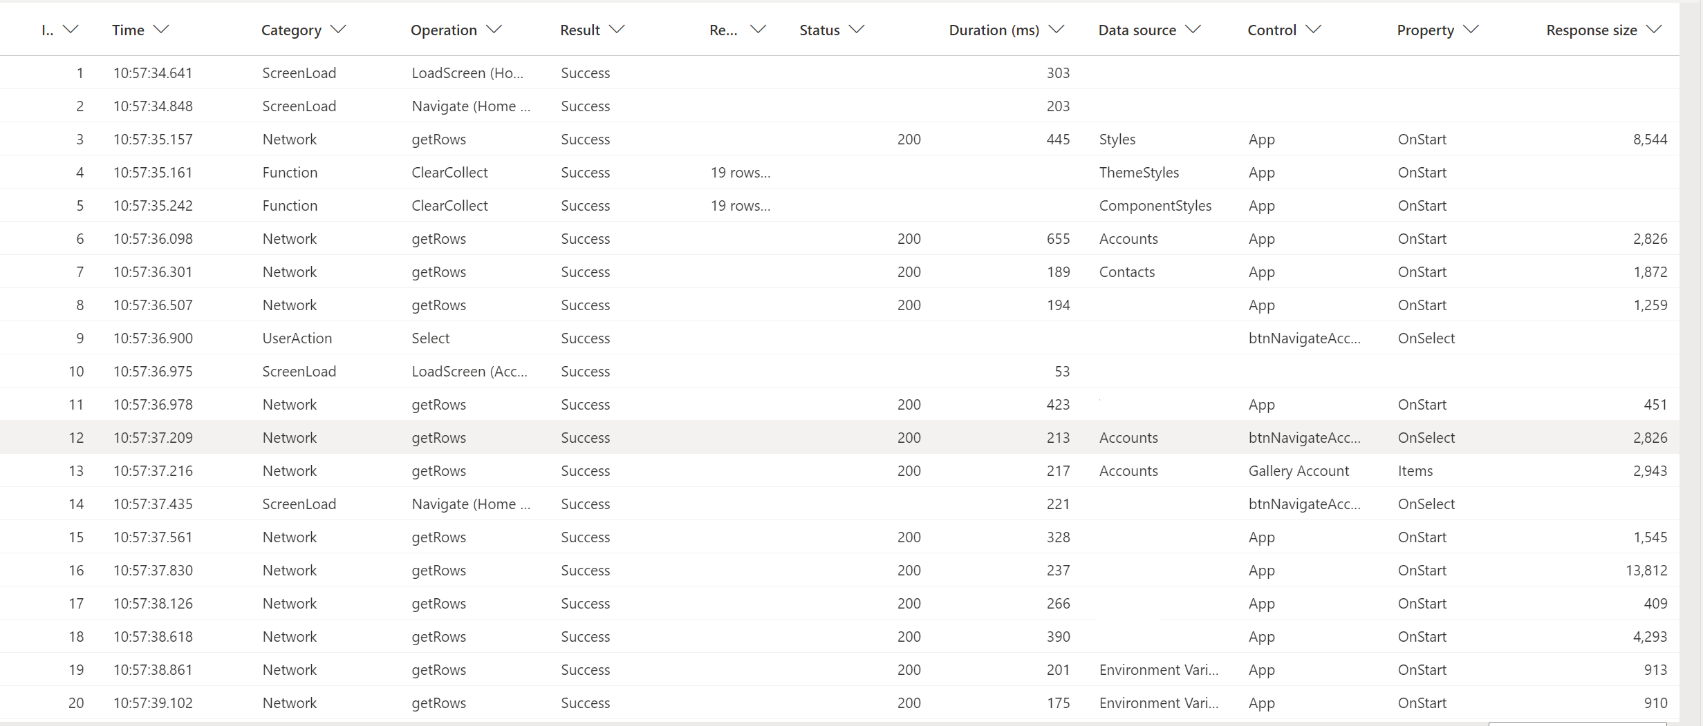The height and width of the screenshot is (726, 1703).
Task: Select time cell 10:57:37.435
Action: [x=153, y=504]
